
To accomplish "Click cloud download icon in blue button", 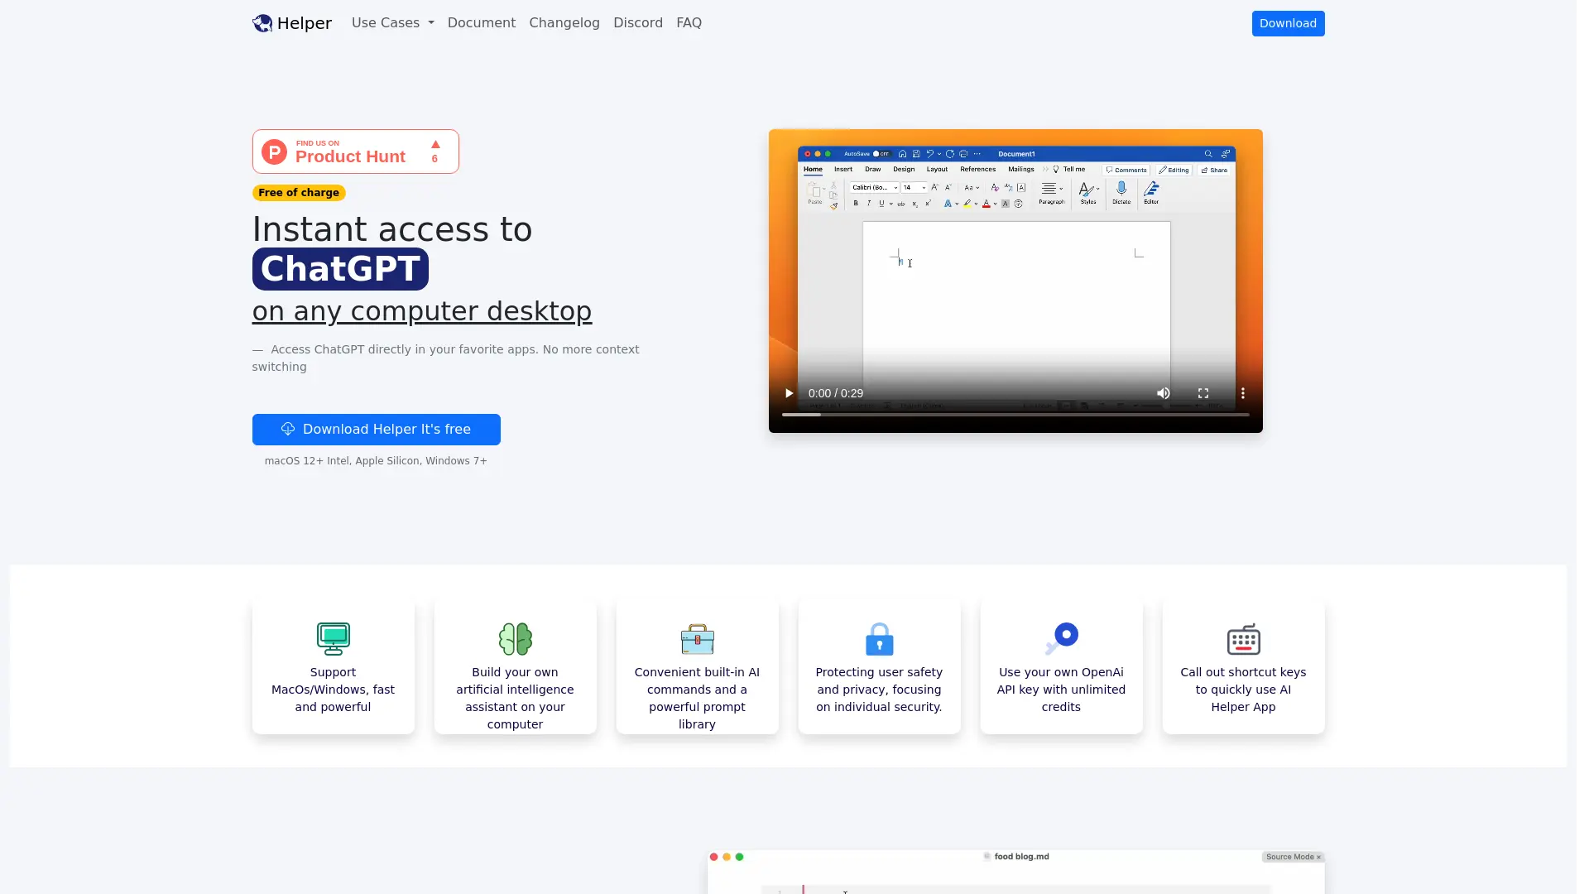I will tap(288, 429).
